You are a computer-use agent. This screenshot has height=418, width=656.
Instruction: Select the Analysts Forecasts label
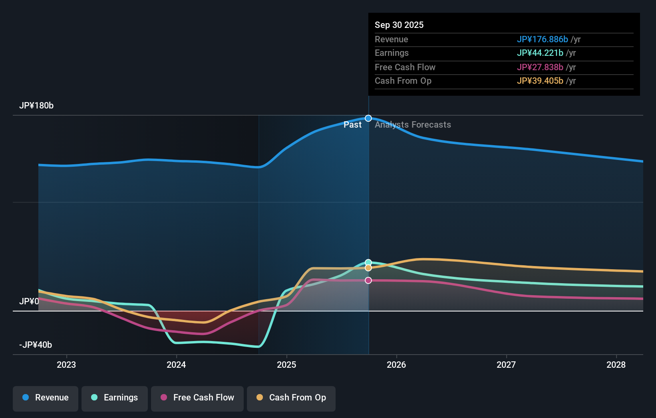pyautogui.click(x=413, y=124)
